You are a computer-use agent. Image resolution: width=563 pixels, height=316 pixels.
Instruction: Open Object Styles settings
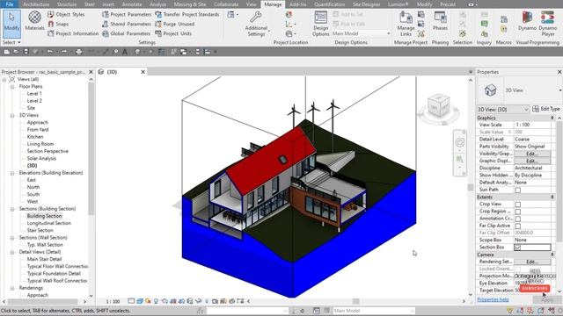click(66, 14)
